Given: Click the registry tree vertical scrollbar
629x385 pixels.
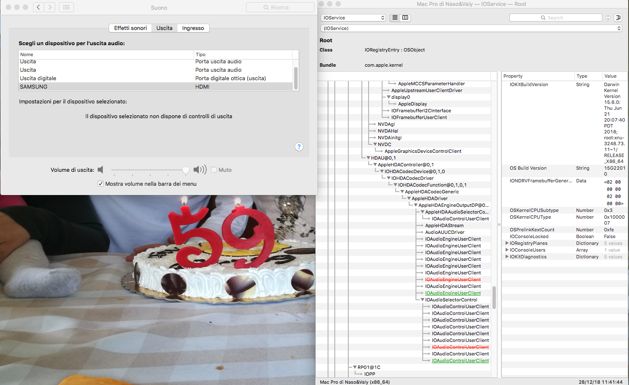Looking at the screenshot, I should click(494, 297).
